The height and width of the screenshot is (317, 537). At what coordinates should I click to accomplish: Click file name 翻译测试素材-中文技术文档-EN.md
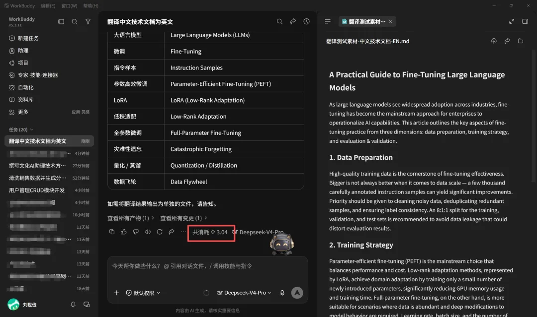[x=367, y=41]
